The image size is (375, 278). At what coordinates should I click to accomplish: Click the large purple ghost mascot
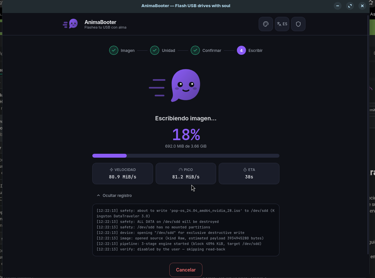[186, 85]
